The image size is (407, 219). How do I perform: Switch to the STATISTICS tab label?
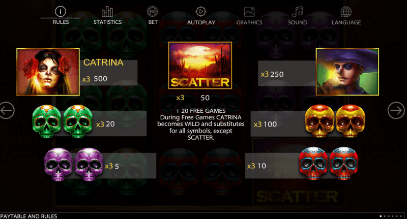coord(107,22)
